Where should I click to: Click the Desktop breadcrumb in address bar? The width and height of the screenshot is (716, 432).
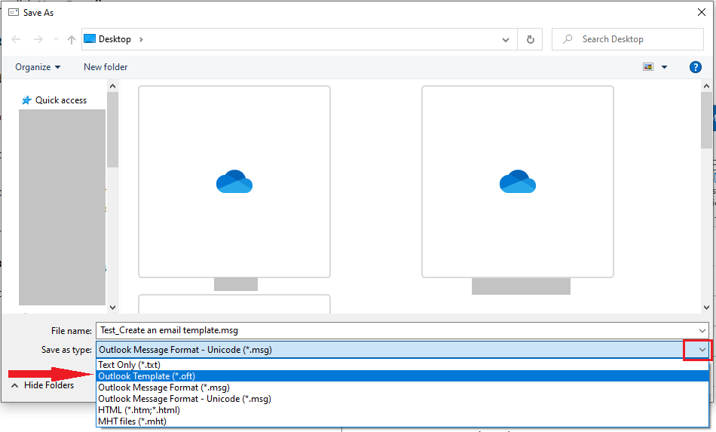coord(115,39)
